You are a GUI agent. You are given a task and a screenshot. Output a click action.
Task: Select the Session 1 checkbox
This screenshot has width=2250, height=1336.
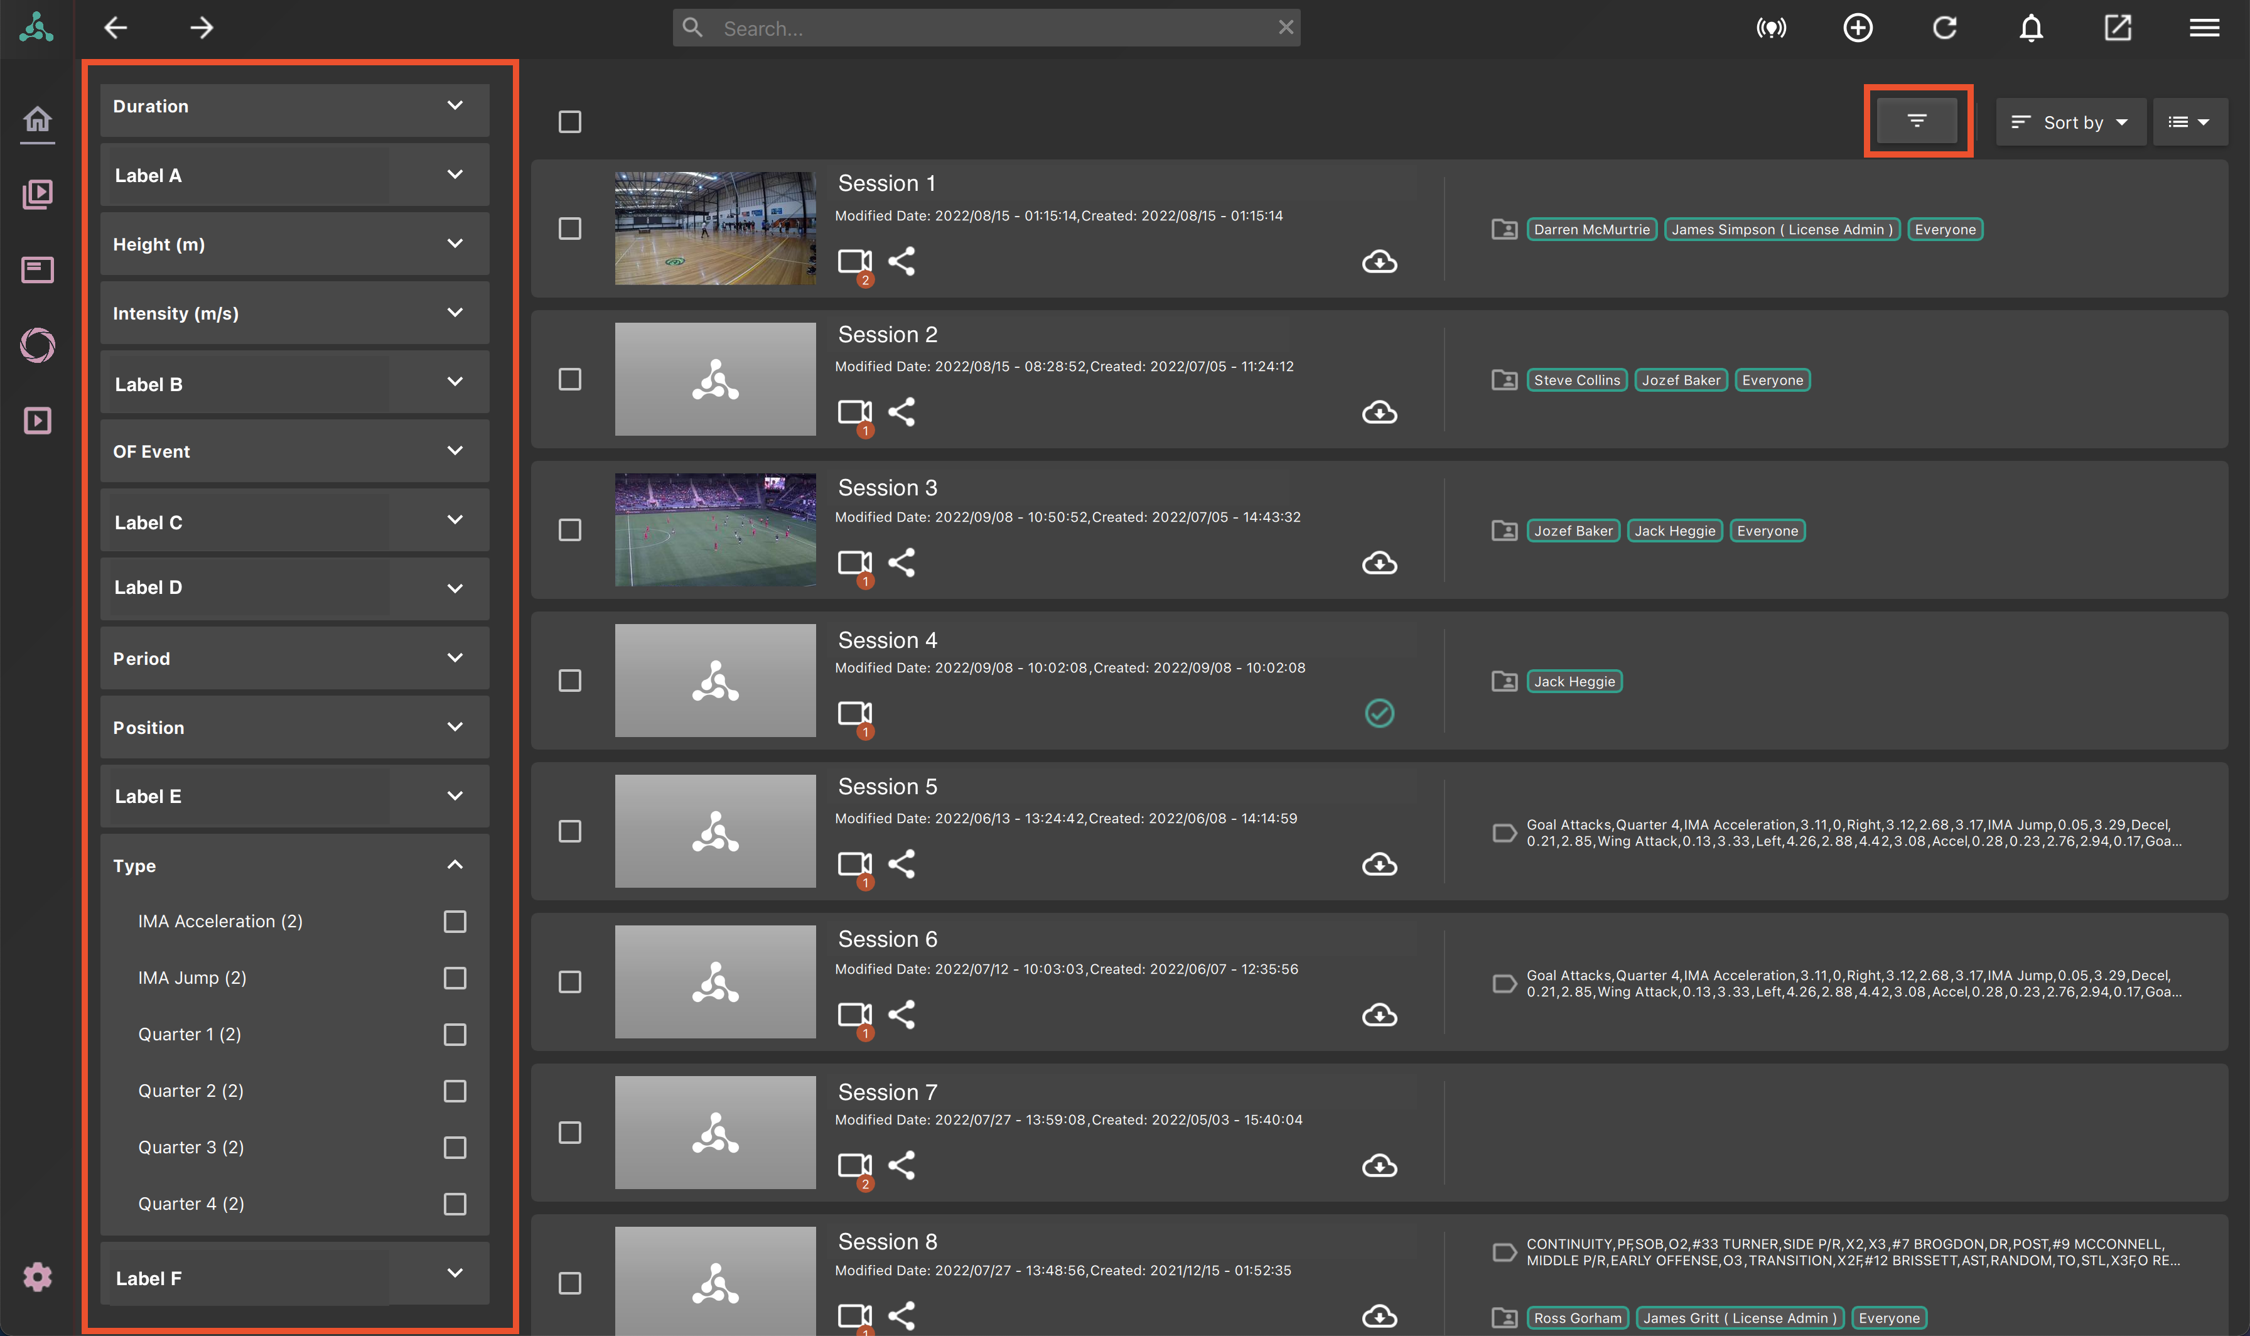click(x=569, y=229)
